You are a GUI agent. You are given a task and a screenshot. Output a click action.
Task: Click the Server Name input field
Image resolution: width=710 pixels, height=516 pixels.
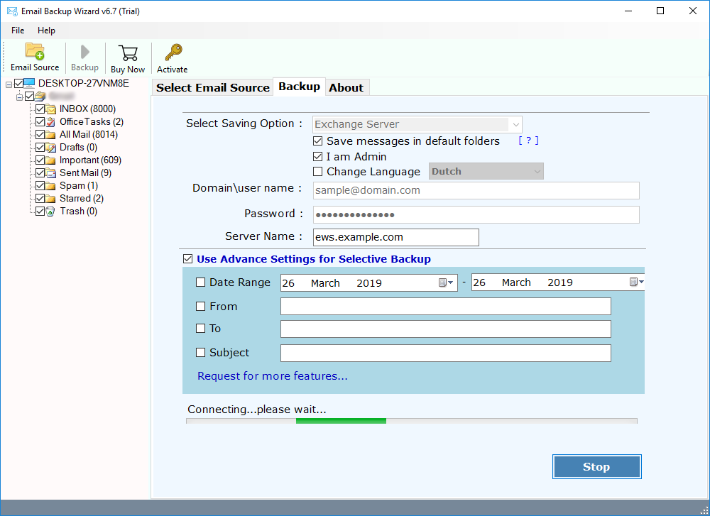(x=396, y=237)
